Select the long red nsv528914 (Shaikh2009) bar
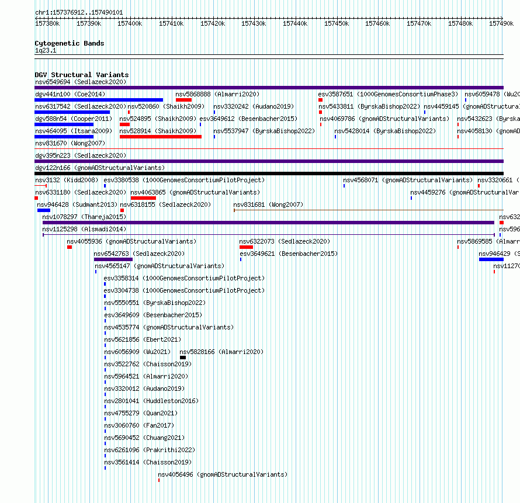 point(161,137)
